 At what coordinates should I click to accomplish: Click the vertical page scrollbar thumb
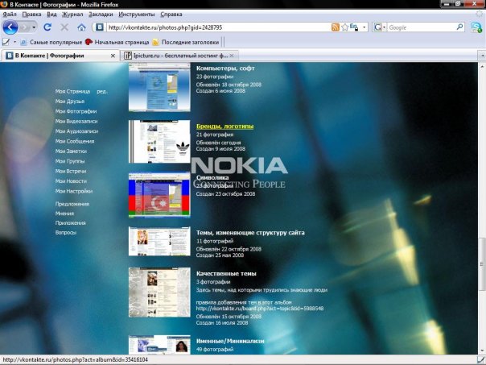(482, 264)
